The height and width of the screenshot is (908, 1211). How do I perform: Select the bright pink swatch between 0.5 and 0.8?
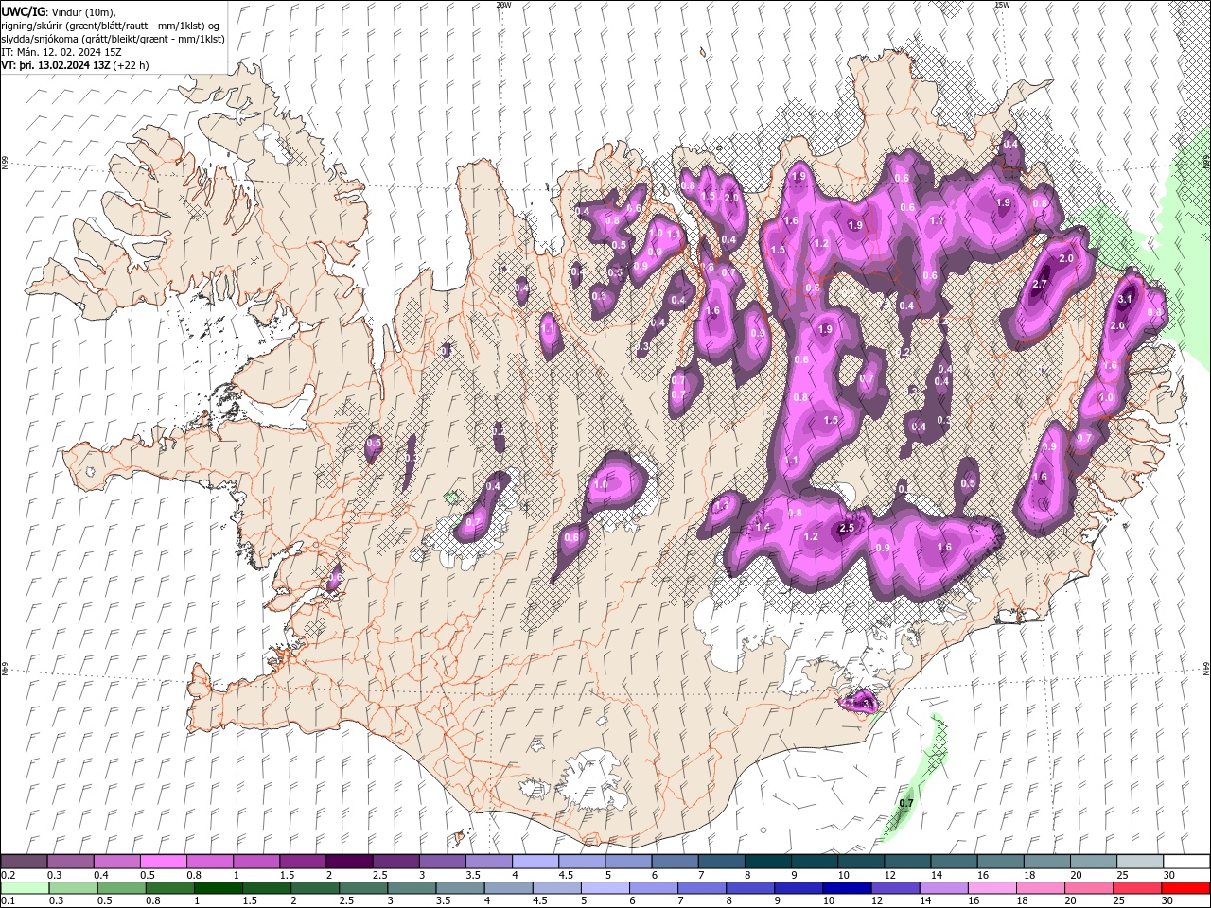[163, 862]
